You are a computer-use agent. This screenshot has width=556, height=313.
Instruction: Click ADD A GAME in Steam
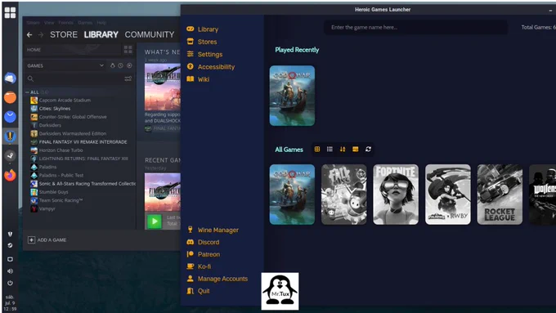[x=47, y=240]
